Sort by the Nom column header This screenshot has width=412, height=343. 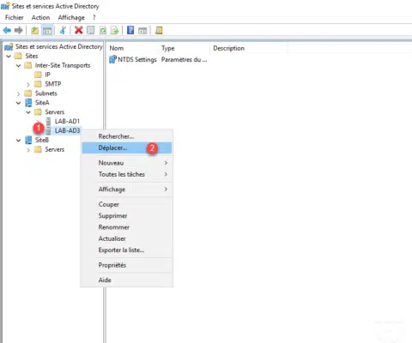point(133,48)
